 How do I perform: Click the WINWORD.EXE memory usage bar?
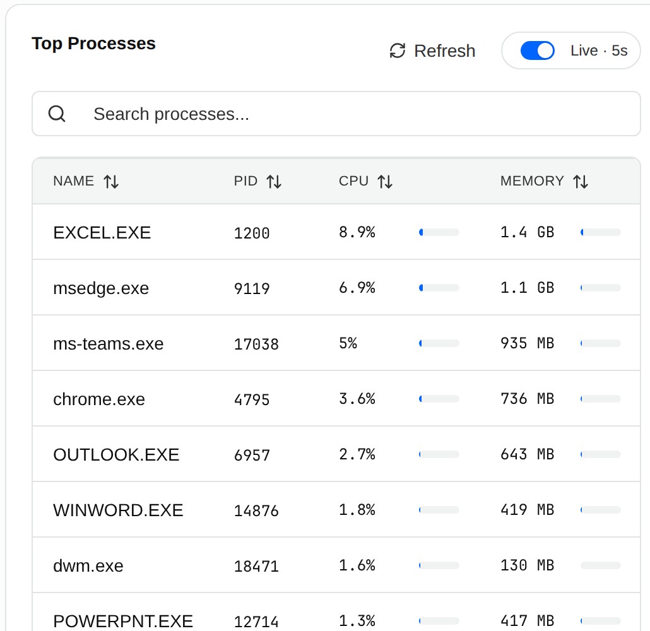click(601, 510)
